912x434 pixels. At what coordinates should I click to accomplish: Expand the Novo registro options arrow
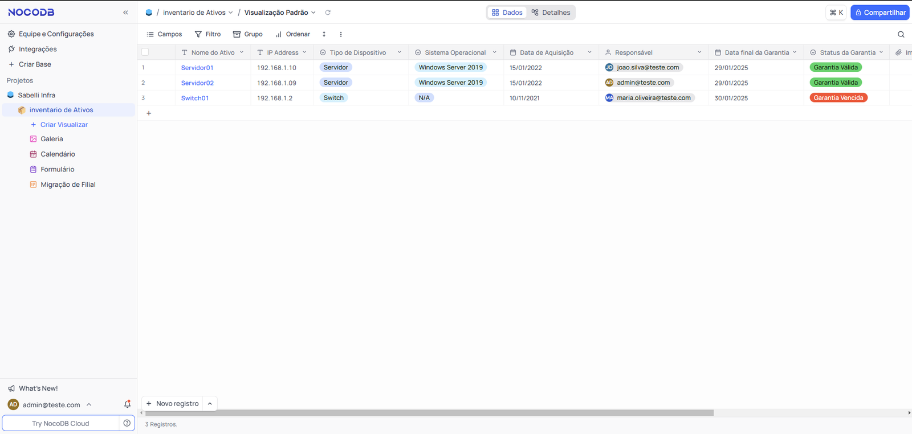click(210, 404)
